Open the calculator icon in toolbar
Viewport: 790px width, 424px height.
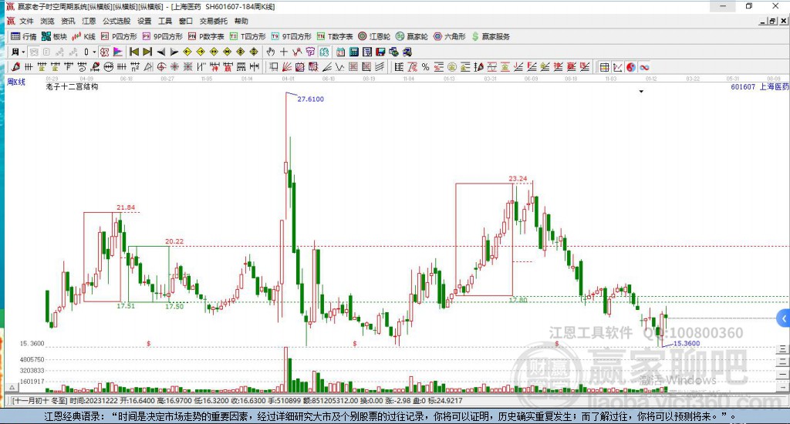coord(353,52)
